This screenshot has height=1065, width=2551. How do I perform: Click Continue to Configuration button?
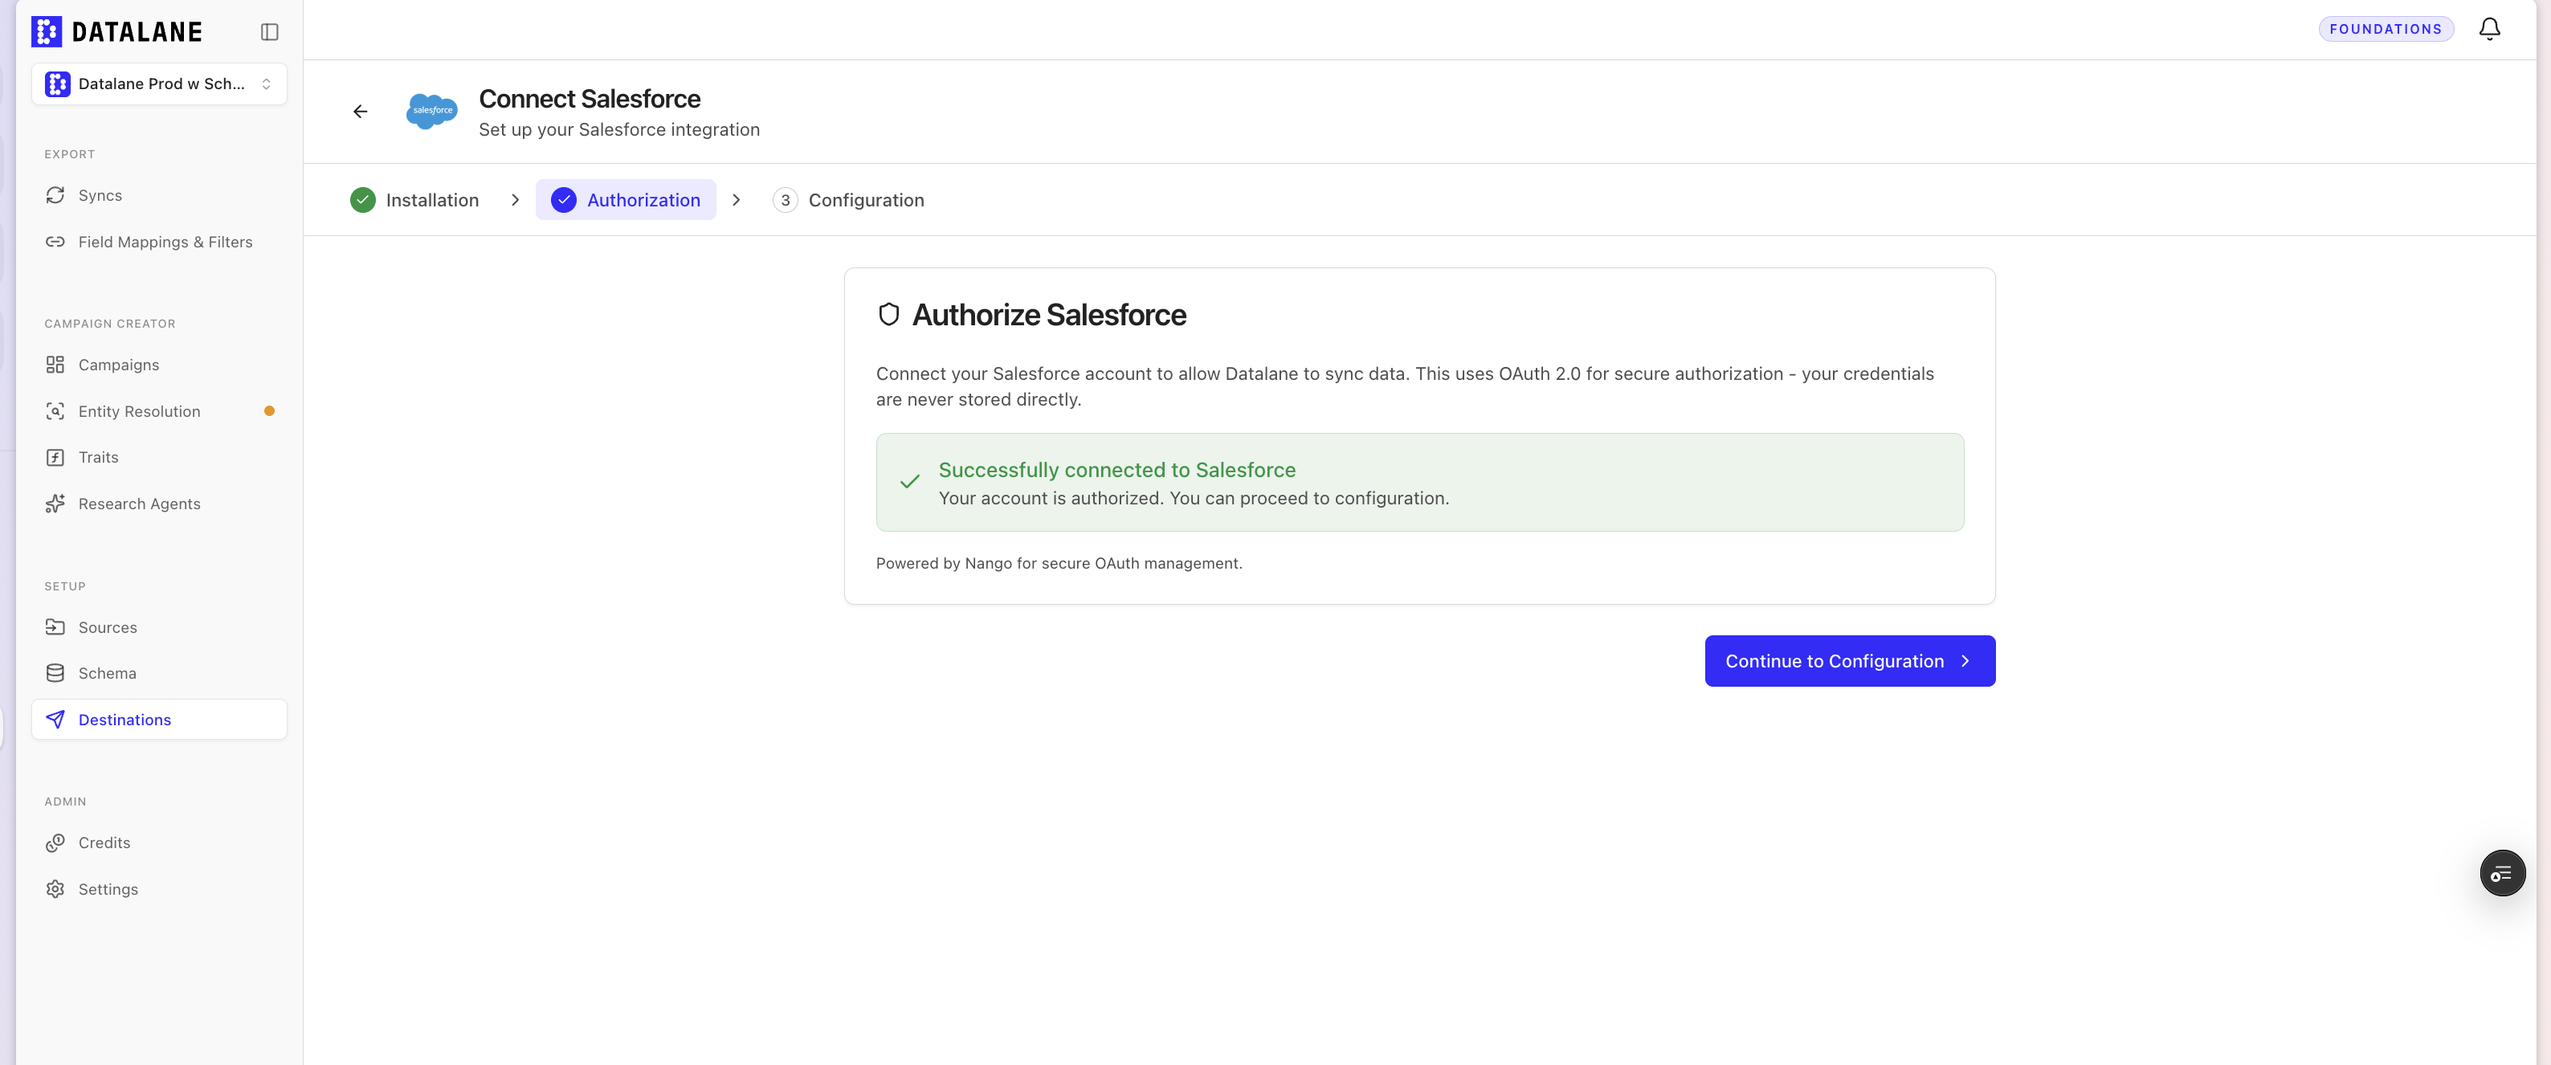pos(1850,661)
